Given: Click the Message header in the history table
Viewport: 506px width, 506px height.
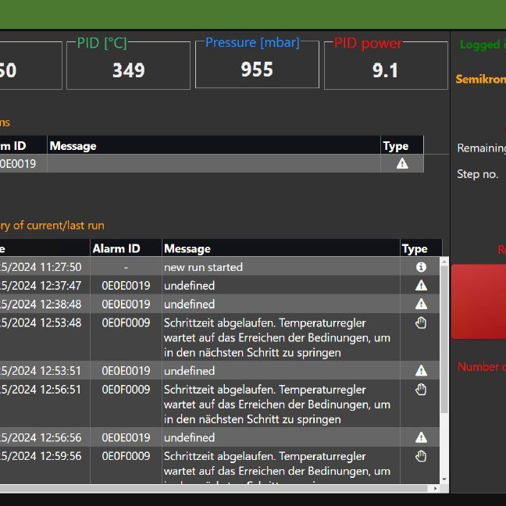Looking at the screenshot, I should [x=187, y=248].
